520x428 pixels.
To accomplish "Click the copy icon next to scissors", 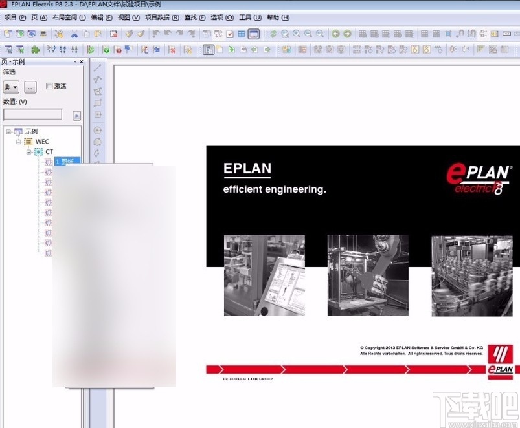I will 86,34.
